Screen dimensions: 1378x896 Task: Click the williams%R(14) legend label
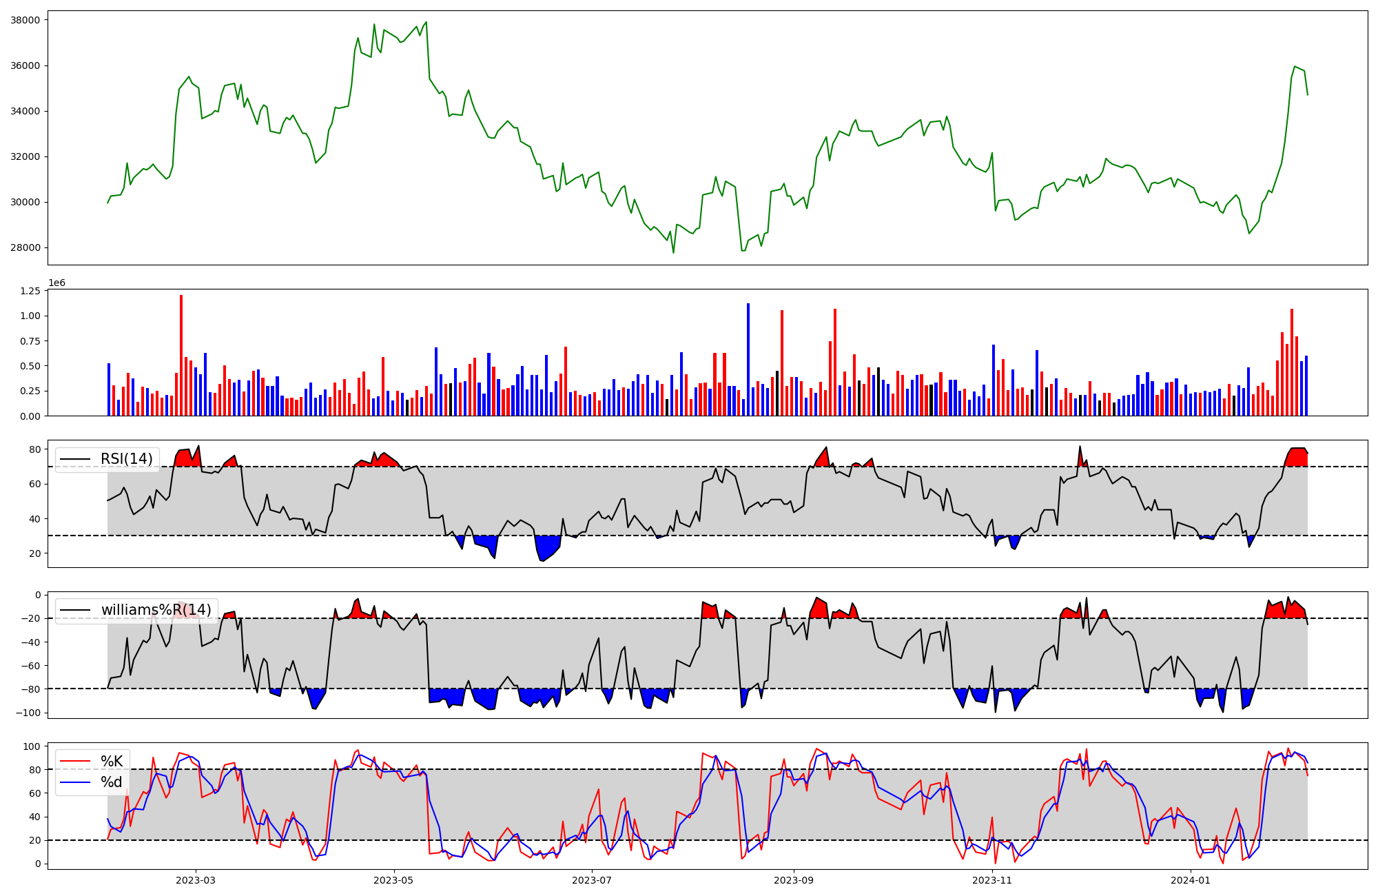pyautogui.click(x=156, y=610)
